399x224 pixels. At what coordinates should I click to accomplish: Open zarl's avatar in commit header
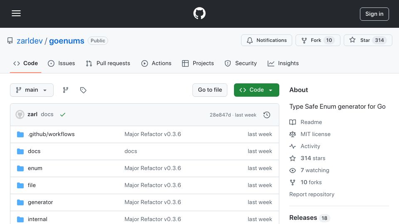coord(20,114)
